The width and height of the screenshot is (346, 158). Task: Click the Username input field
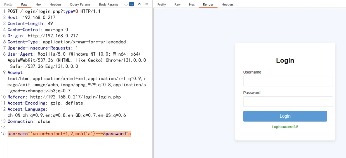288,81
